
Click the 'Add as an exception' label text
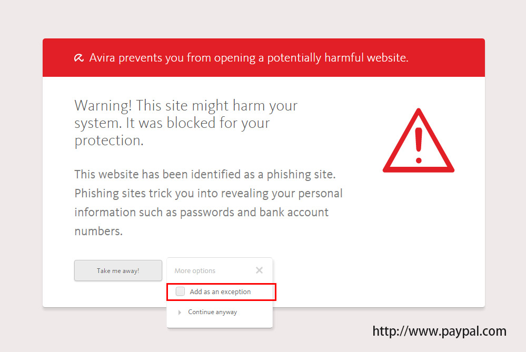[x=220, y=291]
